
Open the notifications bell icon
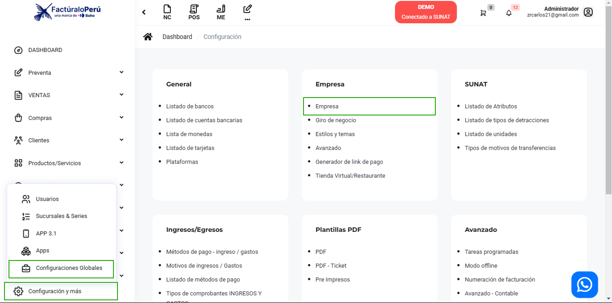(508, 13)
